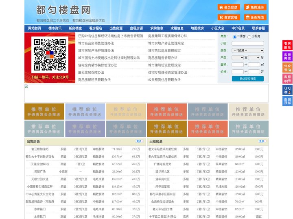
Task: Click the 客服QQ号 pink side icon
Action: (x=287, y=79)
